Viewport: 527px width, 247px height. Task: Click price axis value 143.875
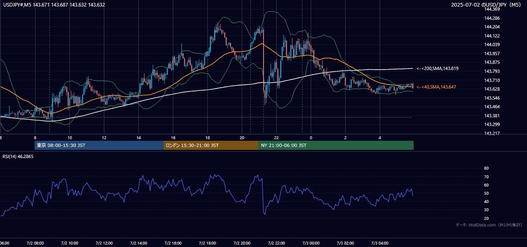[x=492, y=62]
